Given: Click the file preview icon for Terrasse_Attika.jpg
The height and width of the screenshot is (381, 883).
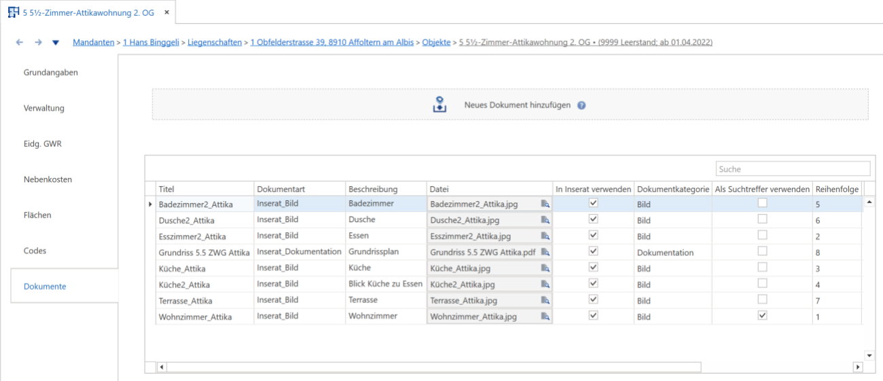Looking at the screenshot, I should click(545, 300).
